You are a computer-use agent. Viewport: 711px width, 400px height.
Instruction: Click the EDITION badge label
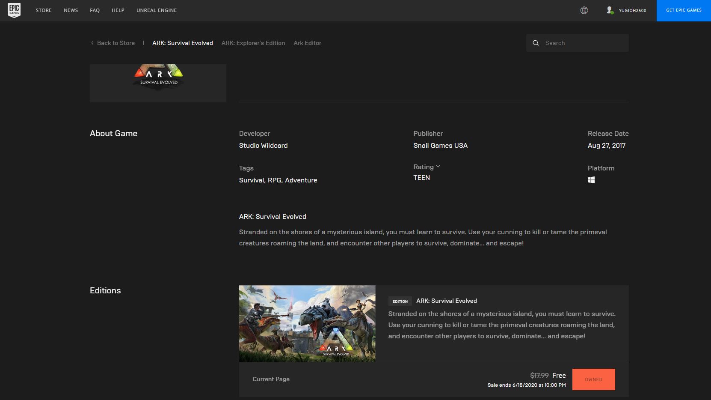400,301
